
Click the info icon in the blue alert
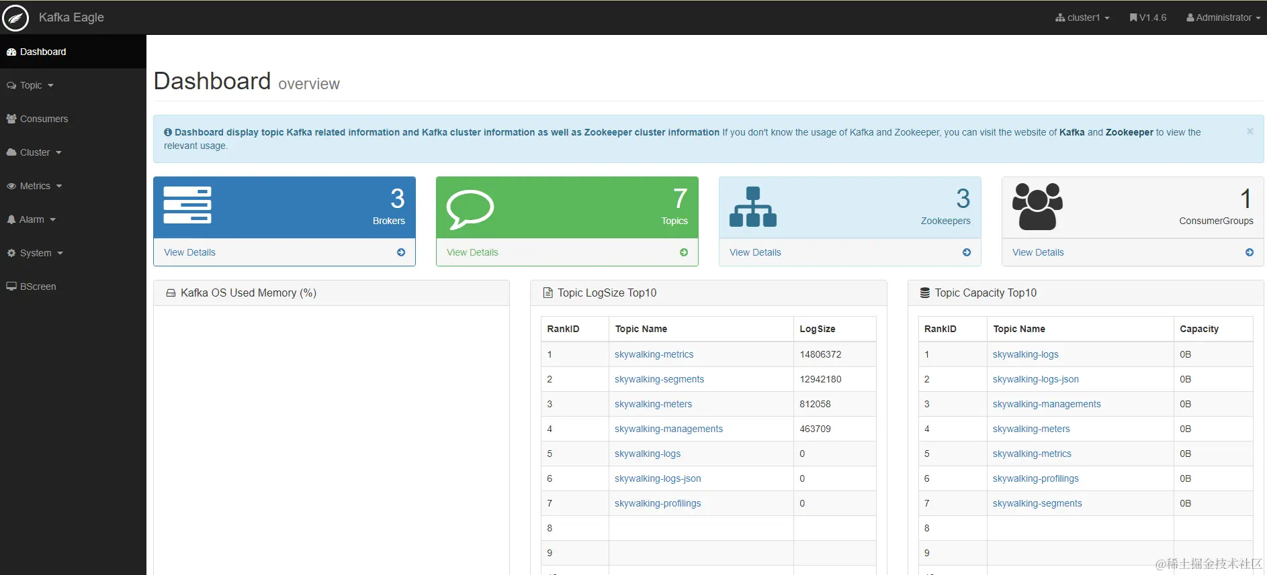pyautogui.click(x=168, y=132)
